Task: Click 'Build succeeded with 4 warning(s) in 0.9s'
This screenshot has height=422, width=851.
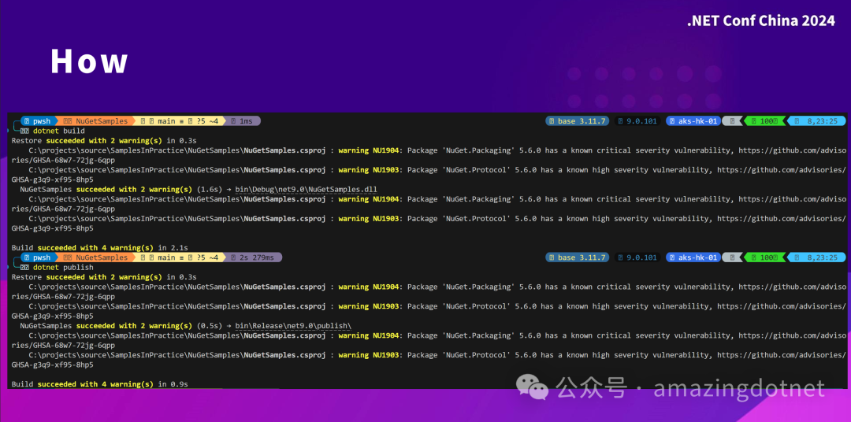Action: click(99, 384)
